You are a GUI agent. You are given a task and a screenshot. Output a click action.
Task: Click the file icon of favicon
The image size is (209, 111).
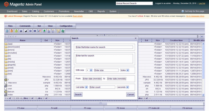[6, 92]
